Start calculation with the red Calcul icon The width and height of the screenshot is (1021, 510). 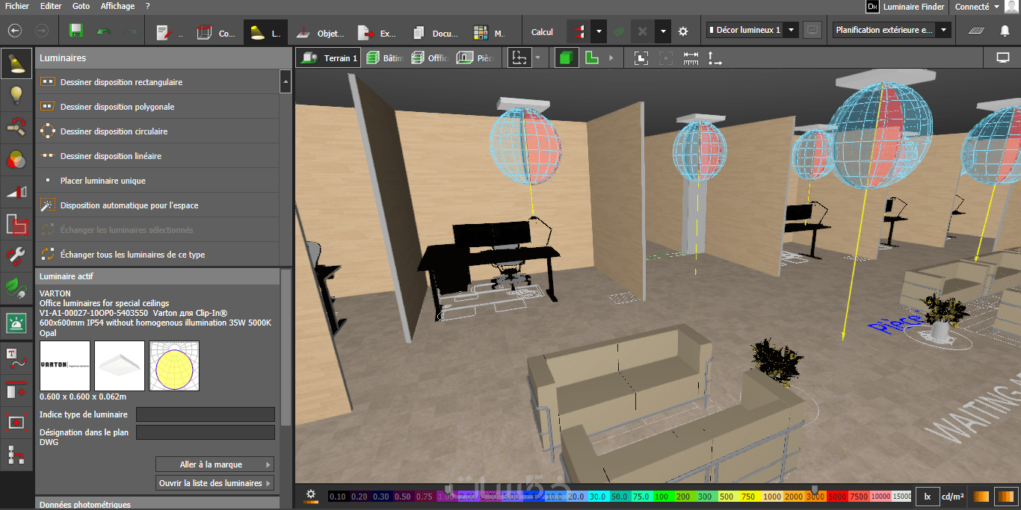578,31
